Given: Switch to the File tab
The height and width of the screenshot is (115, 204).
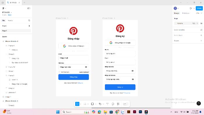Looking at the screenshot, I should (x=3, y=20).
